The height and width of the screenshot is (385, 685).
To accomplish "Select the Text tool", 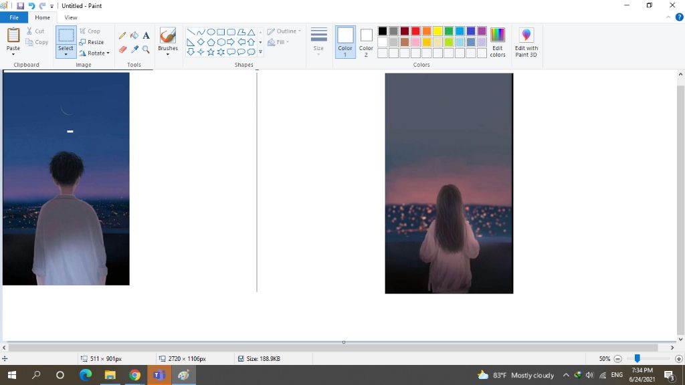I will point(146,36).
